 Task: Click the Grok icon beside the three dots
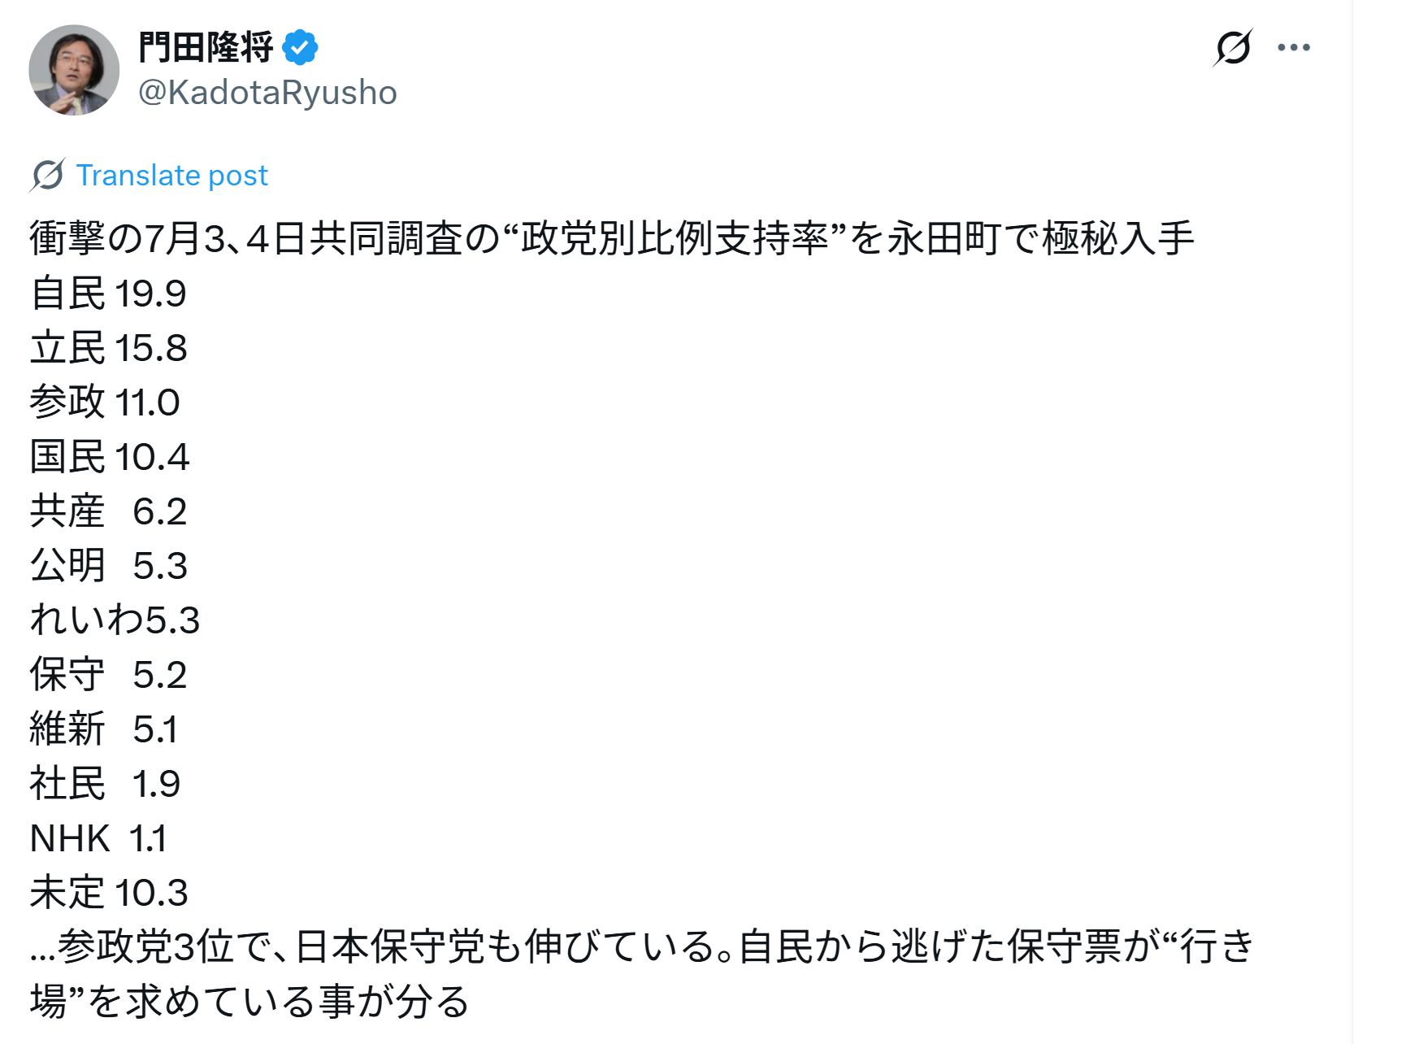(x=1233, y=47)
